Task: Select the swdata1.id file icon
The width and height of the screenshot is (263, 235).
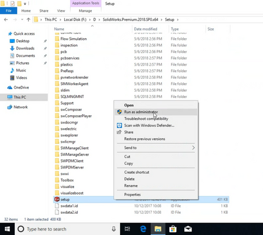Action: coord(57,206)
